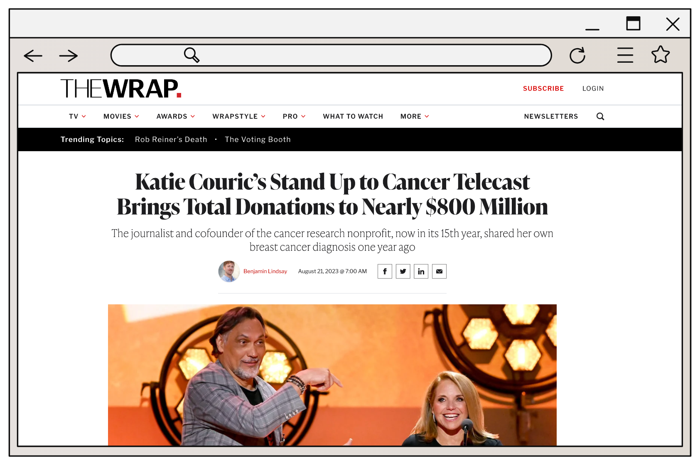Go back with the left arrow

tap(33, 55)
